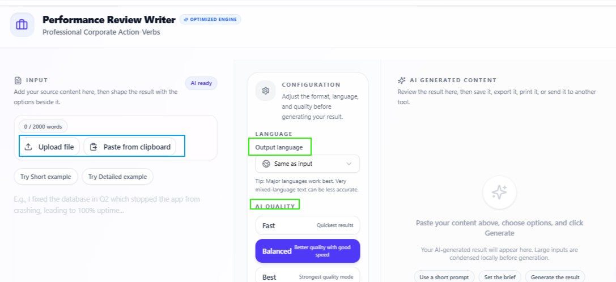Open the Output language dropdown
The width and height of the screenshot is (616, 282).
tap(308, 164)
